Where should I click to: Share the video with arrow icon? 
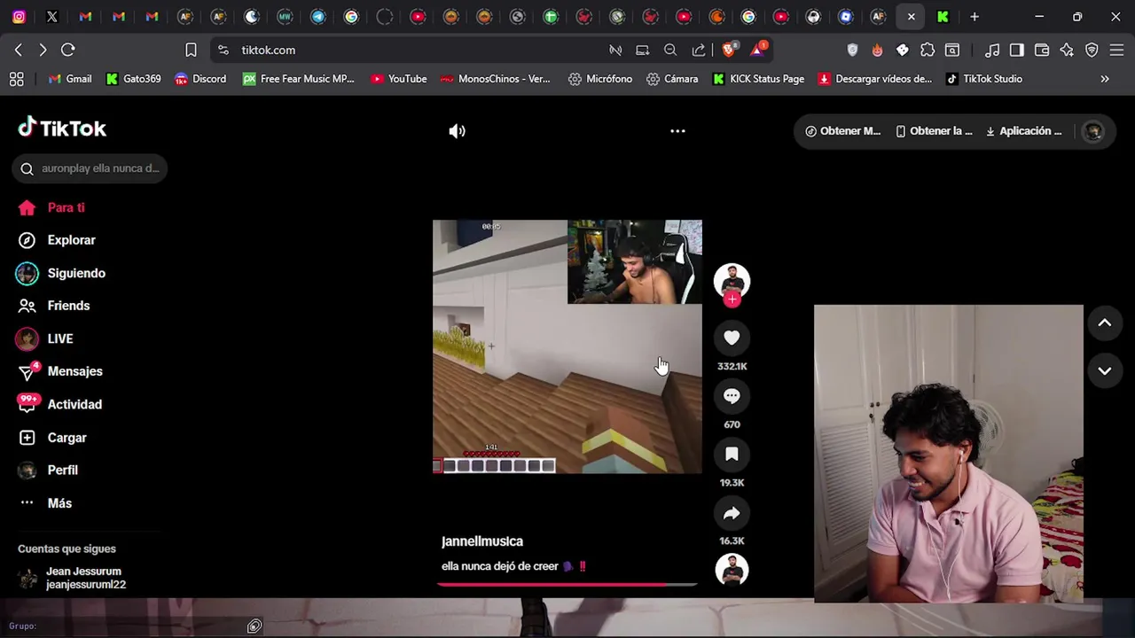pos(732,513)
